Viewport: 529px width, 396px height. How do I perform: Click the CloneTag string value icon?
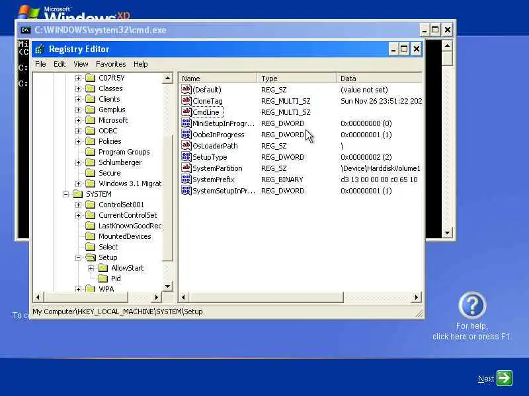point(186,100)
